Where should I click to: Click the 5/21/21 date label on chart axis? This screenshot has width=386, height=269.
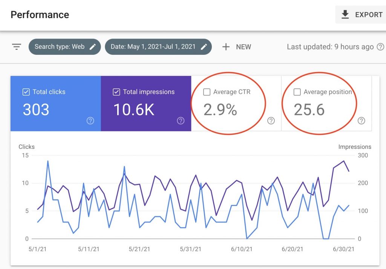[x=139, y=249]
